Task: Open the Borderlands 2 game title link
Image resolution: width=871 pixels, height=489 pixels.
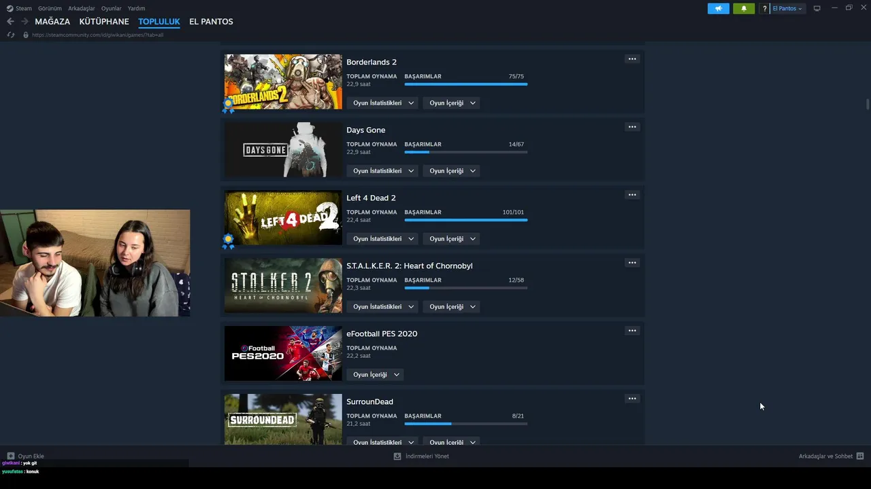Action: point(372,62)
